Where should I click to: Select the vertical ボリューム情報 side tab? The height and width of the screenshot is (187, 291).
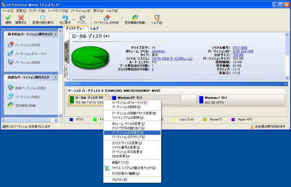66,52
